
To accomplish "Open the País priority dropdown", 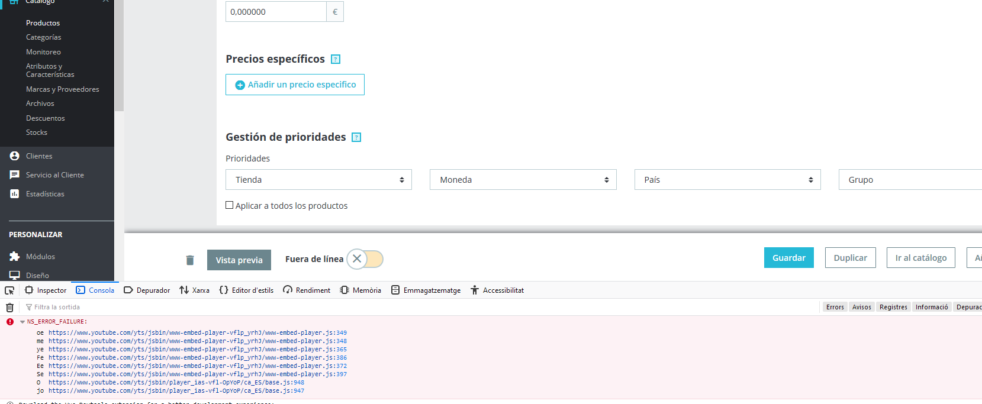I will tap(727, 180).
